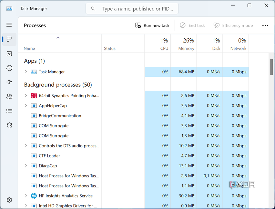275x209 pixels.
Task: Click the 0,1 MB/s disk value
Action: 212,176
